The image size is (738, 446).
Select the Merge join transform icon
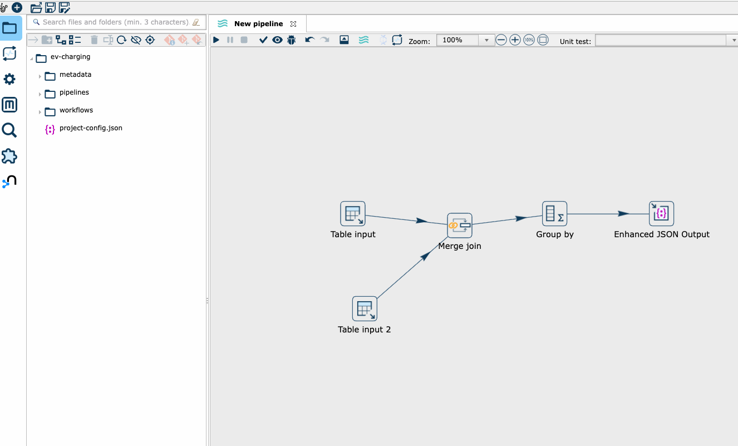click(x=460, y=226)
